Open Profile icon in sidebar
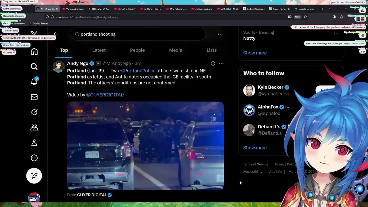Viewport: 368px width, 207px height. coord(34,143)
